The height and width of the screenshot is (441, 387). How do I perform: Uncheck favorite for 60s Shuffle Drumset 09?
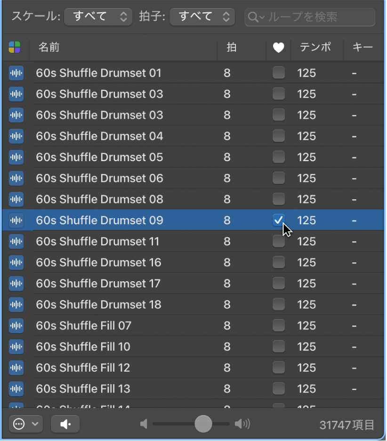279,220
